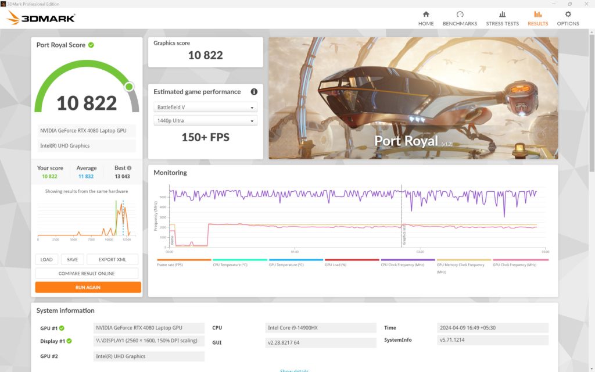Click green checkmark beside Port Royal Score

tap(91, 45)
